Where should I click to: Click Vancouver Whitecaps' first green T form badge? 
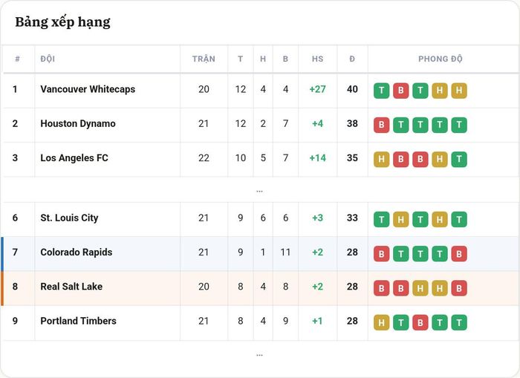coord(381,91)
